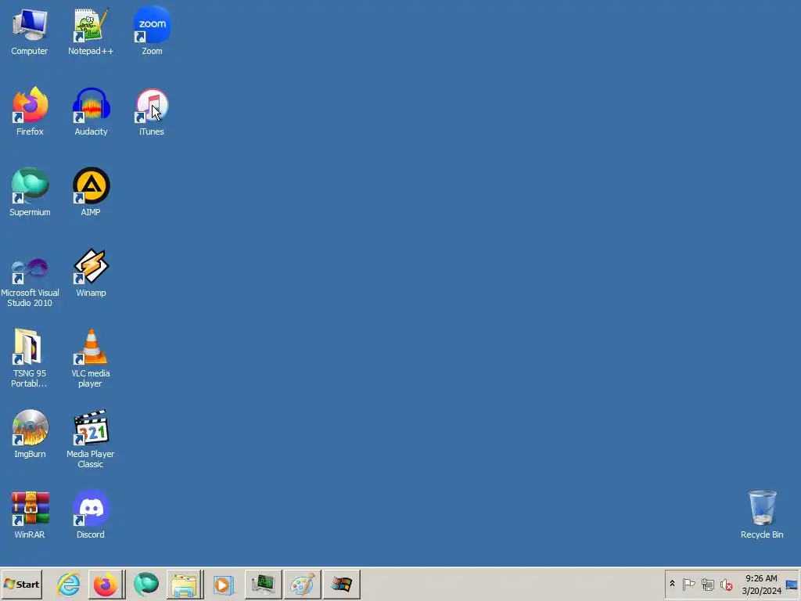This screenshot has height=601, width=801.
Task: Open the Start menu
Action: 21,584
